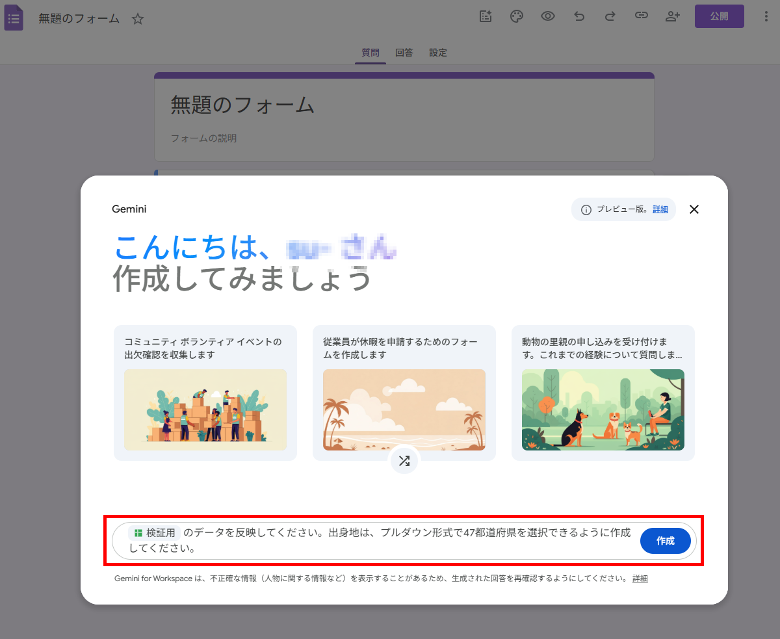The width and height of the screenshot is (780, 639).
Task: Open the theme customization palette
Action: (517, 17)
